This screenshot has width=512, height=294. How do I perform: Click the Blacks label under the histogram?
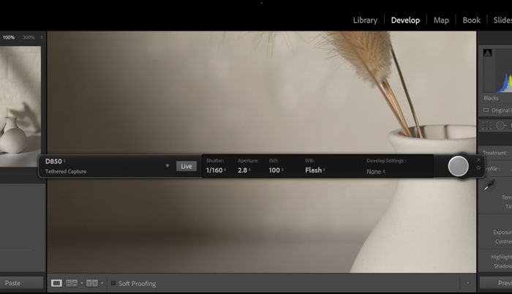[491, 98]
